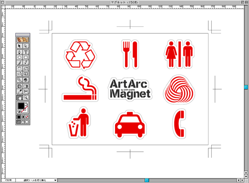The image size is (249, 183).
Task: Select the Gradient Mesh tool
Action: tap(19, 86)
